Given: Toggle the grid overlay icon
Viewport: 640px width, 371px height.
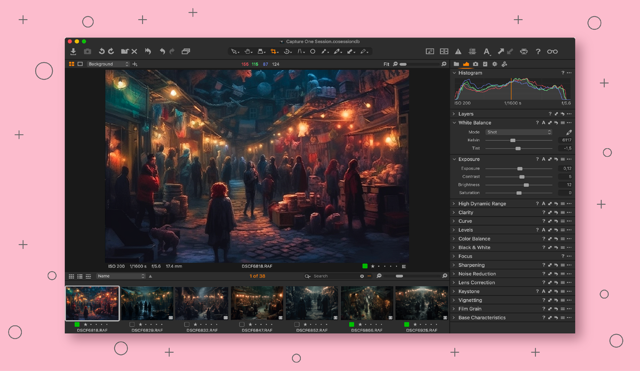Looking at the screenshot, I should [x=472, y=52].
